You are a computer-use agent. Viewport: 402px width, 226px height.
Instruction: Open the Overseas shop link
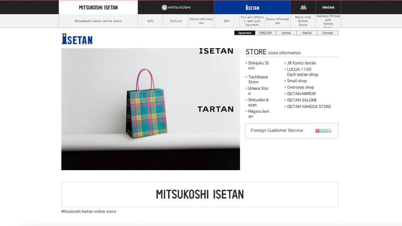300,87
